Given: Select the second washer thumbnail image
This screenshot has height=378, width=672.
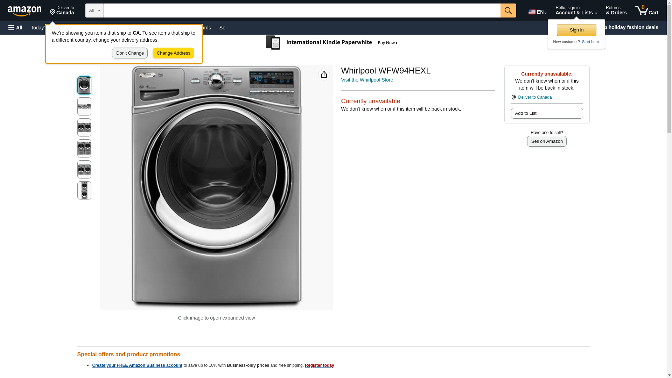Looking at the screenshot, I should click(84, 106).
